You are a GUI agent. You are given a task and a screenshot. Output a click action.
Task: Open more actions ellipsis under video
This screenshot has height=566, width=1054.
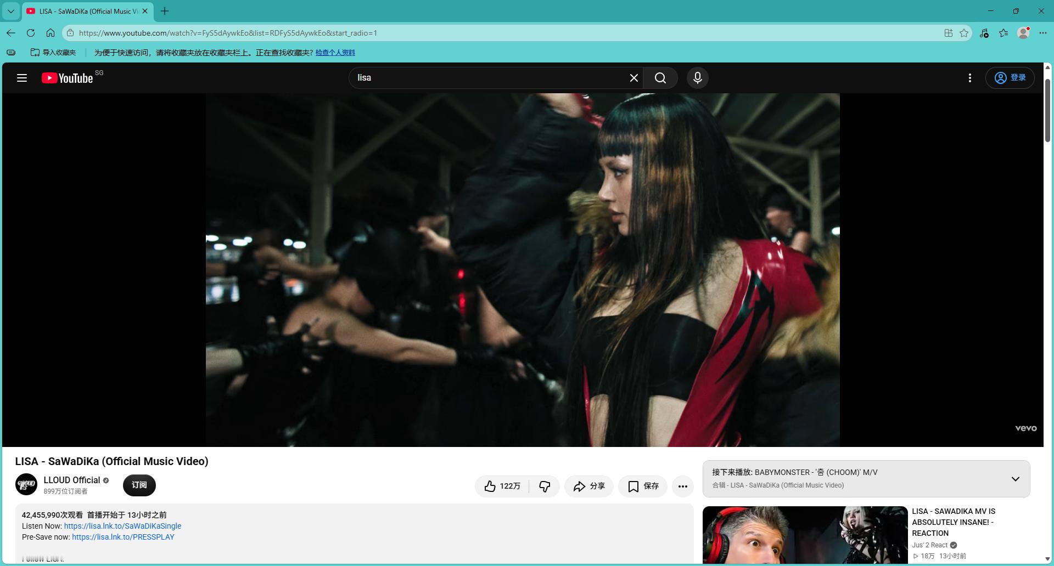(683, 486)
